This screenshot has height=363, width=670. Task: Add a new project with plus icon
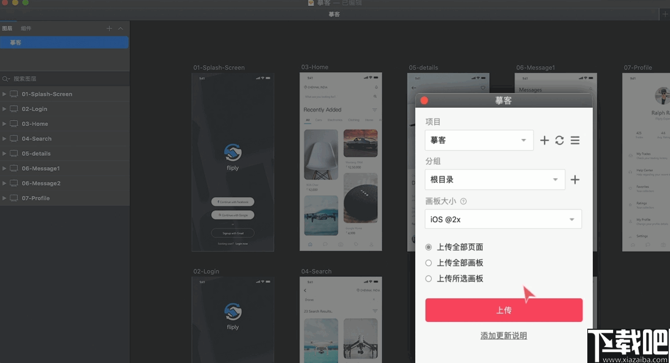544,141
